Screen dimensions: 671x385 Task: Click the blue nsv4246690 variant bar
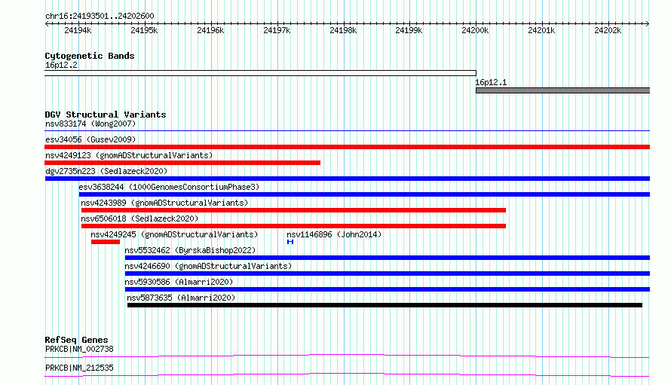tap(388, 273)
